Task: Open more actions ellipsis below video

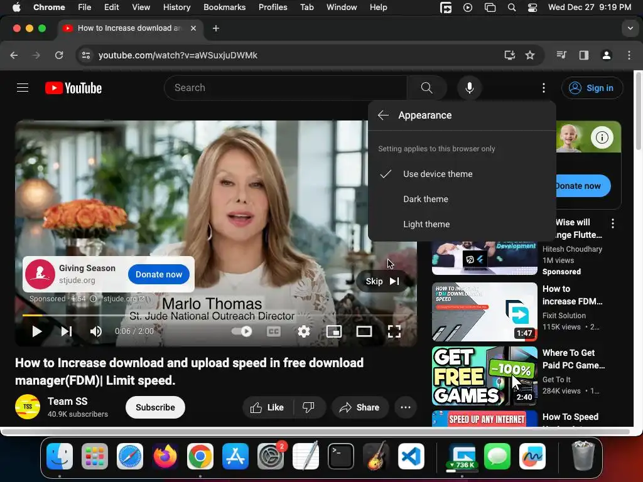Action: coord(406,407)
